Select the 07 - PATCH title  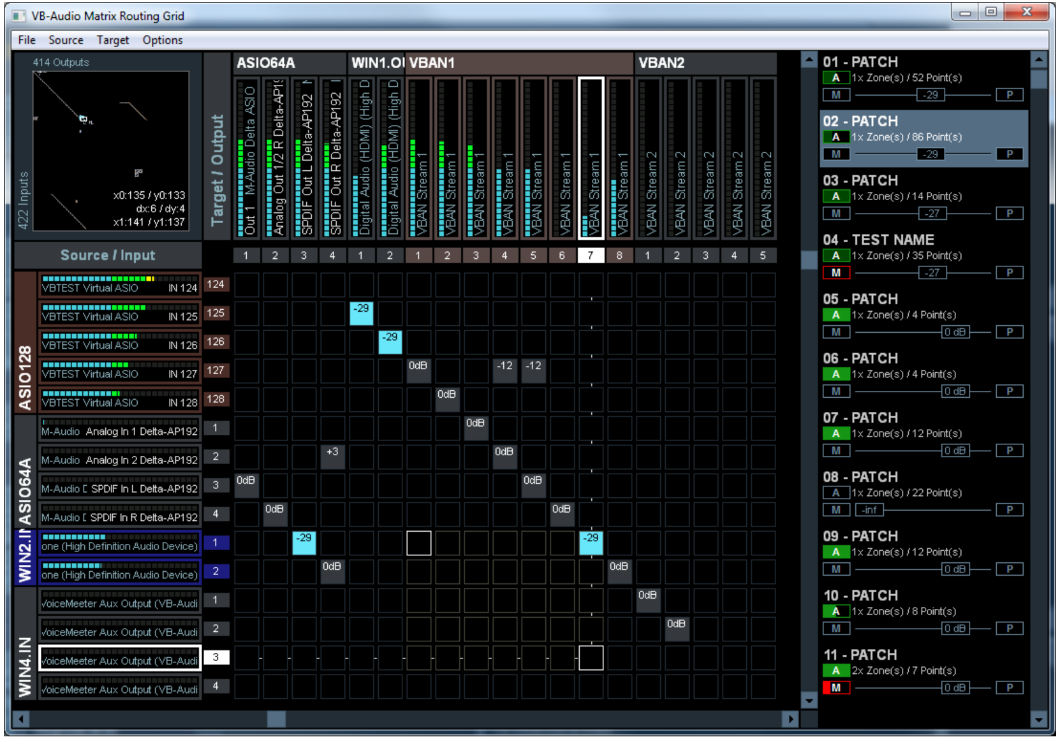click(860, 418)
